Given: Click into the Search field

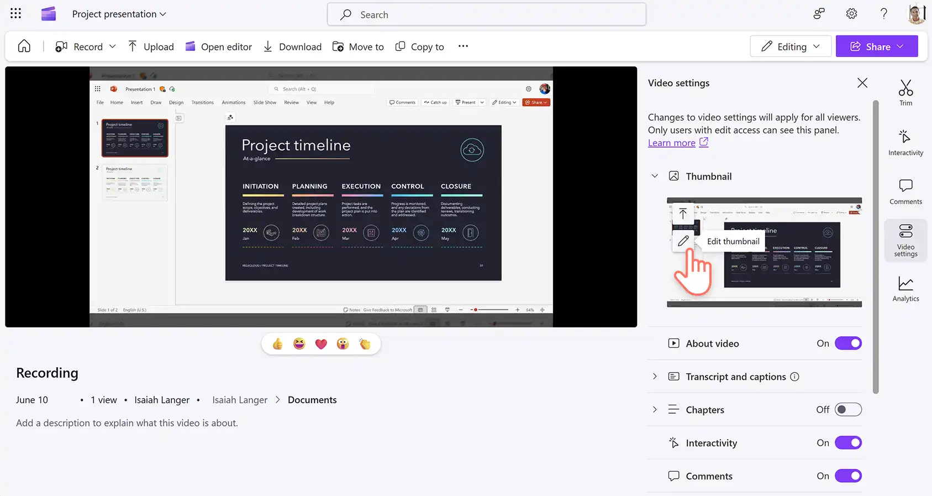Looking at the screenshot, I should tap(487, 14).
